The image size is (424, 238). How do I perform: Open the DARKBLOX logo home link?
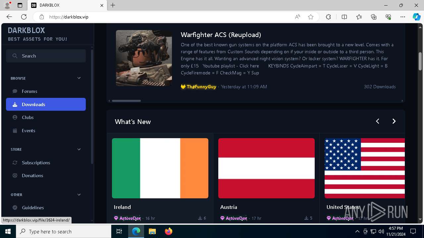[37, 34]
